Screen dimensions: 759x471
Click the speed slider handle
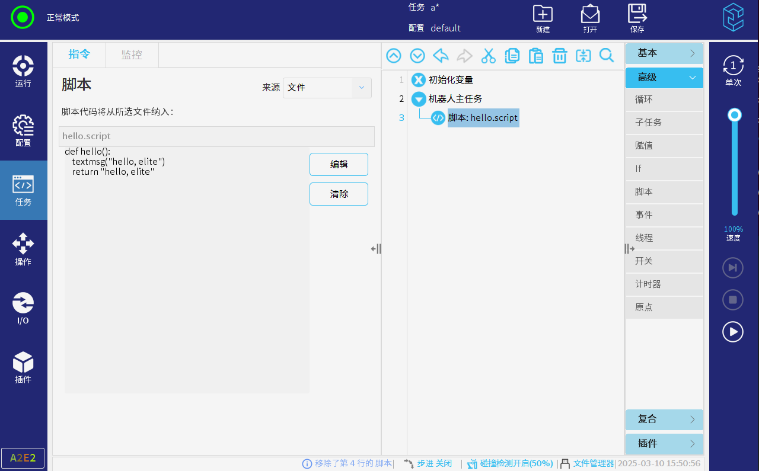[735, 115]
